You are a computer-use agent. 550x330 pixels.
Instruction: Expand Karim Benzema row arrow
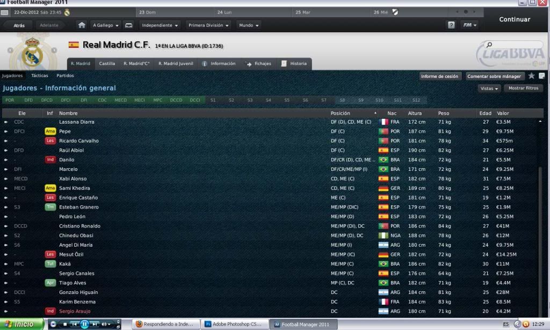click(x=5, y=302)
